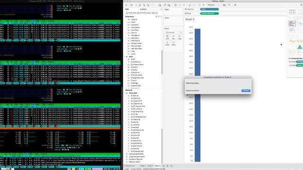Select Latitude (generated) measure
This screenshot has height=170, width=303.
click(136, 154)
